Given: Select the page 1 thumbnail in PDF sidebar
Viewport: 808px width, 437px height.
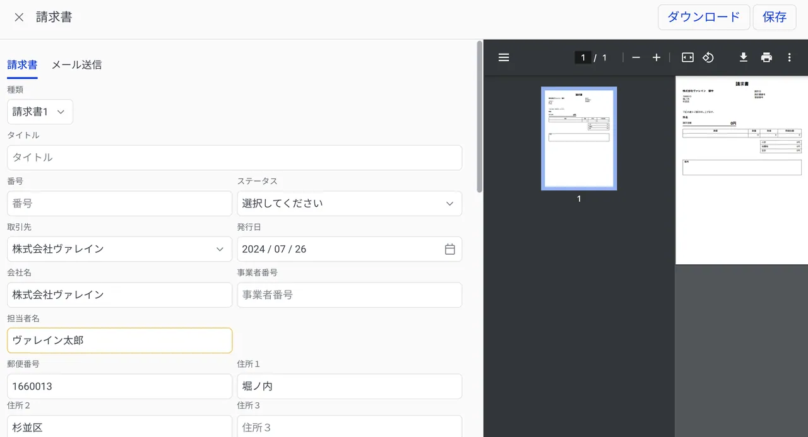Looking at the screenshot, I should coord(579,139).
